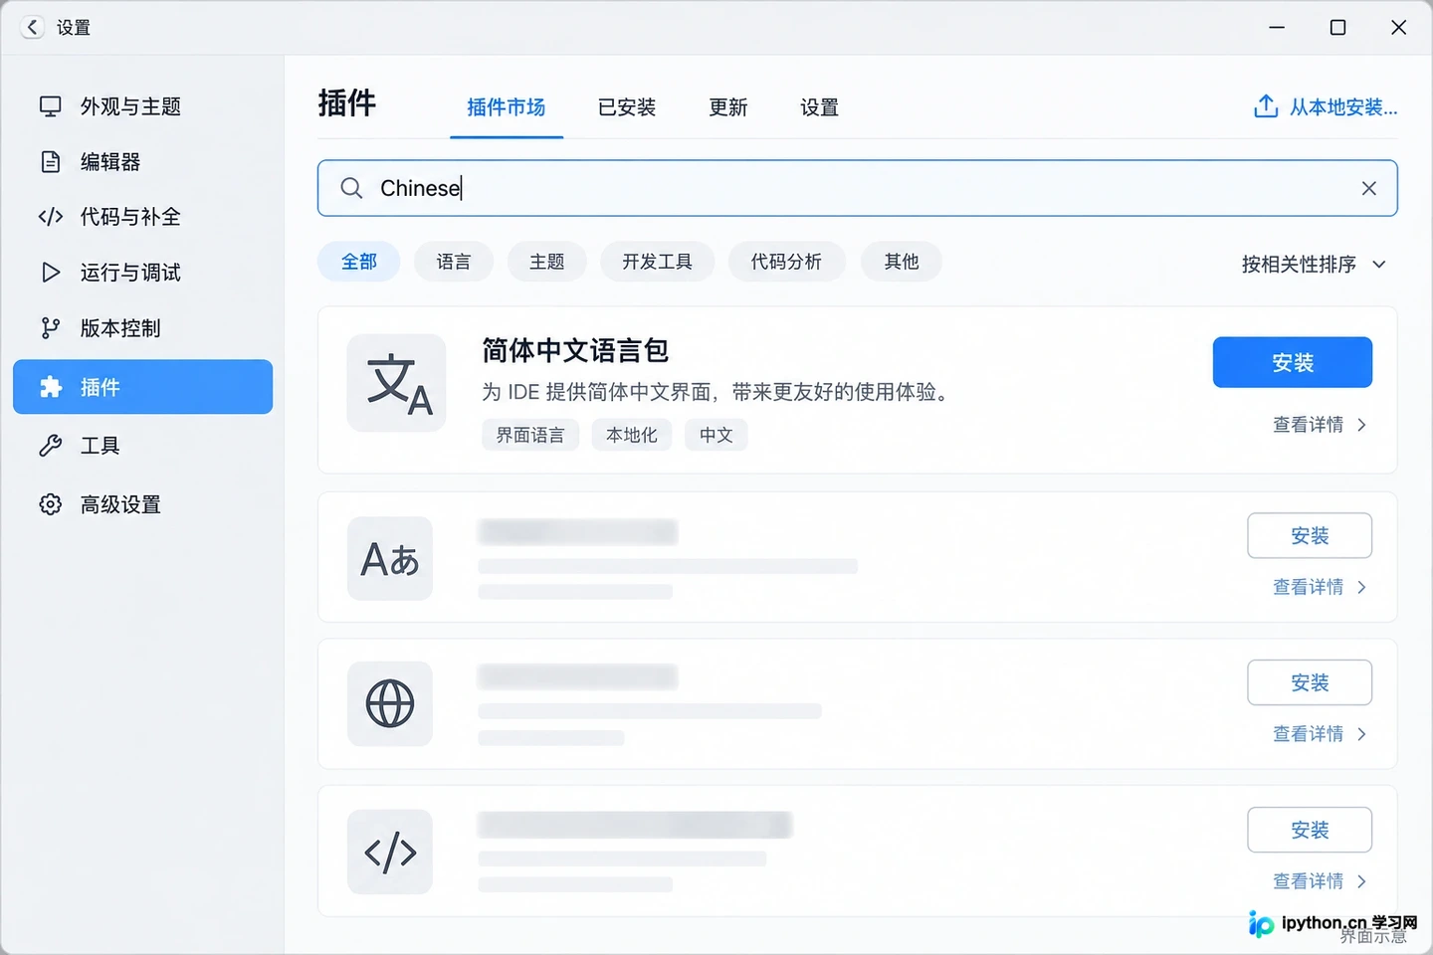Screen dimensions: 1433x955
Task: Click the globe plugin icon
Action: click(390, 704)
